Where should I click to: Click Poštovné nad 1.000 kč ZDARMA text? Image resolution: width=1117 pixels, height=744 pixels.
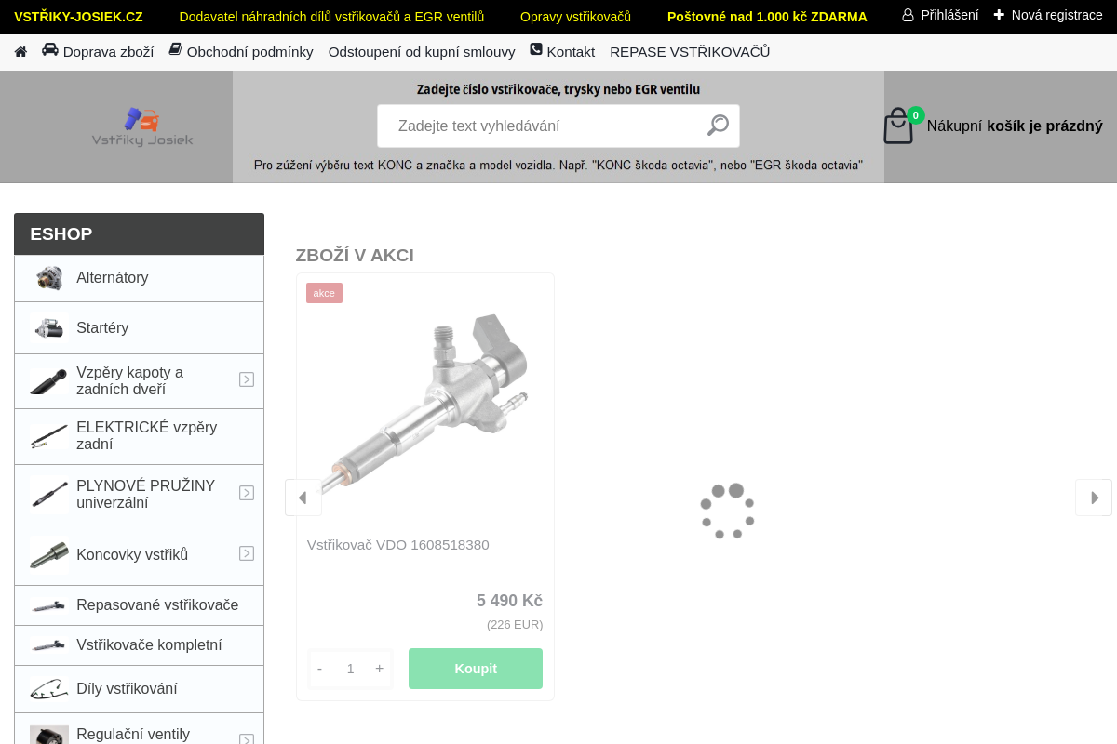[x=767, y=17]
